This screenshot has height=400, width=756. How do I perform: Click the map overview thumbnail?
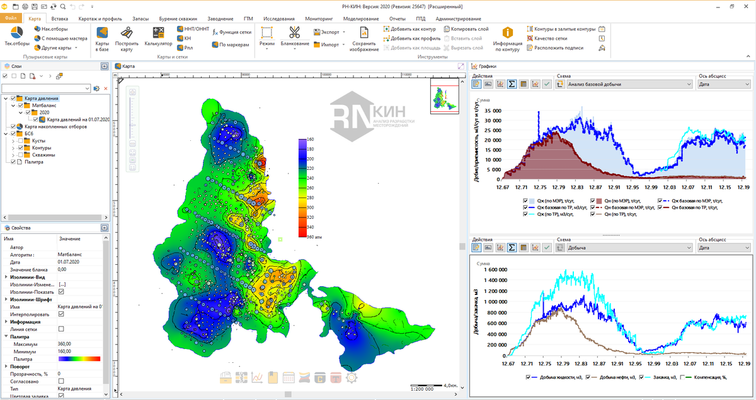pyautogui.click(x=446, y=96)
